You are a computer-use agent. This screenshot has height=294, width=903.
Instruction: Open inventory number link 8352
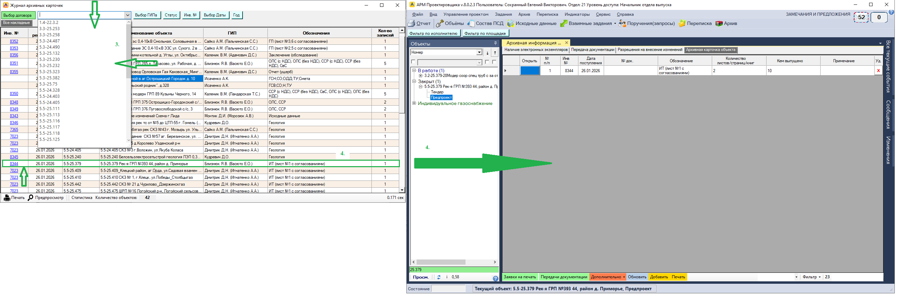[x=14, y=41]
